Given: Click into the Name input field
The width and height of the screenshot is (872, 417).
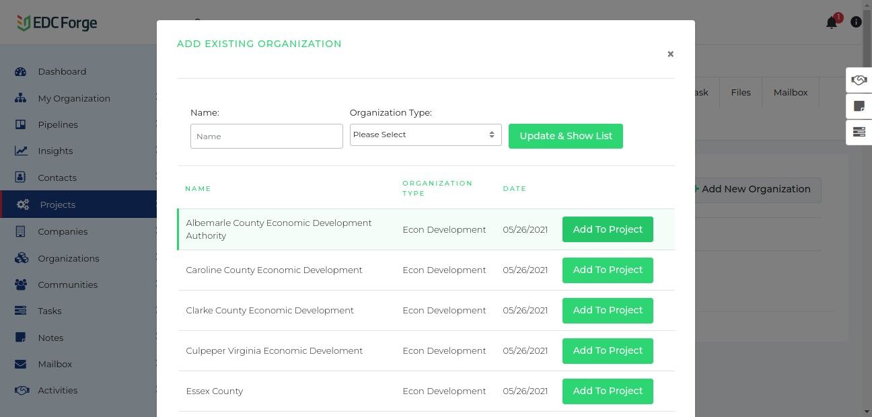Looking at the screenshot, I should pyautogui.click(x=266, y=136).
